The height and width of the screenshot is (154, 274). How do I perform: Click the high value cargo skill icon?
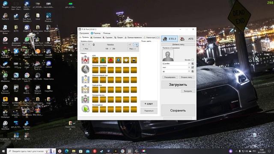85,79
